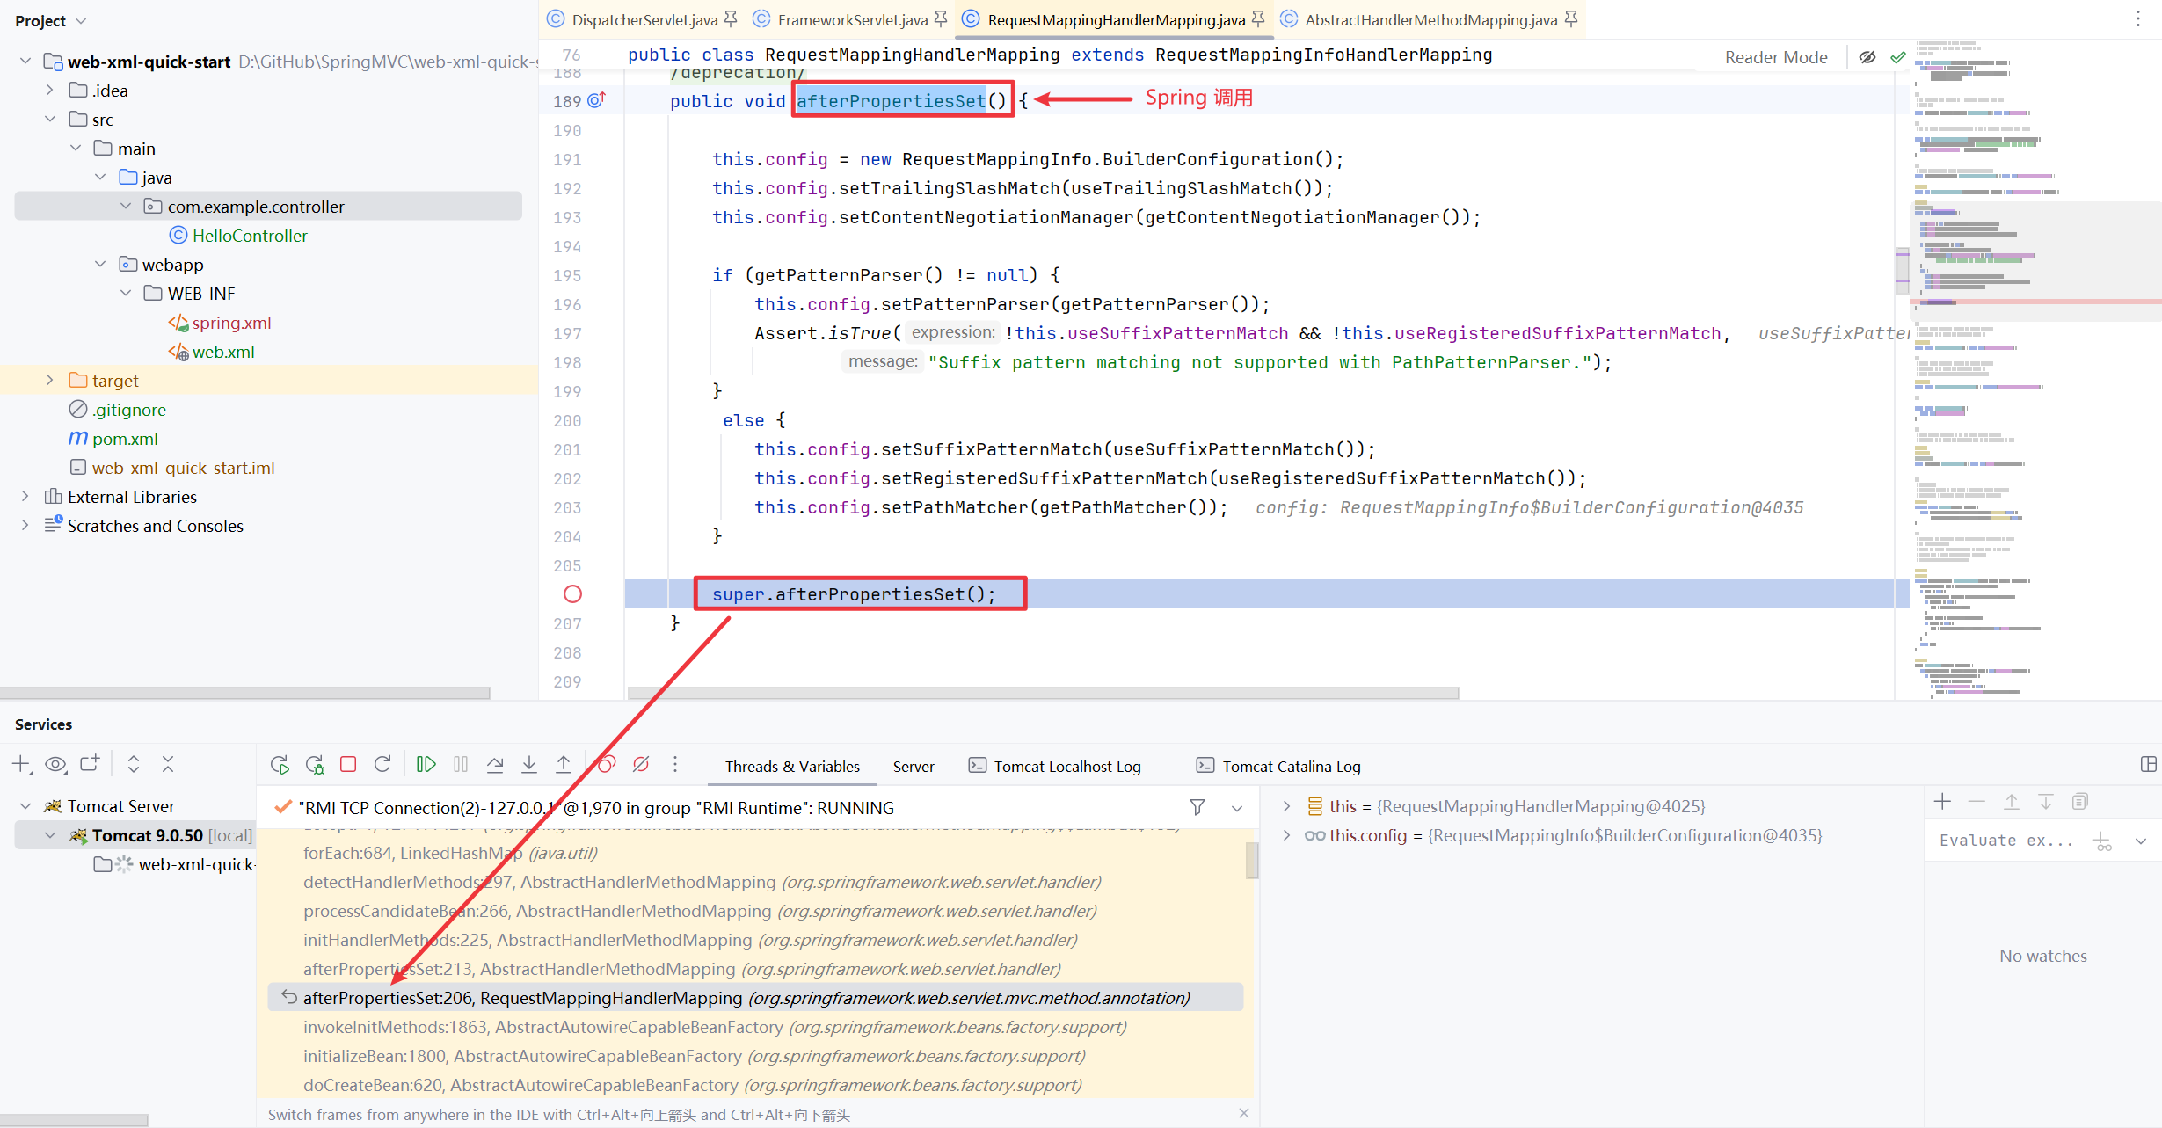The height and width of the screenshot is (1128, 2162).
Task: Expand the target folder
Action: coord(50,381)
